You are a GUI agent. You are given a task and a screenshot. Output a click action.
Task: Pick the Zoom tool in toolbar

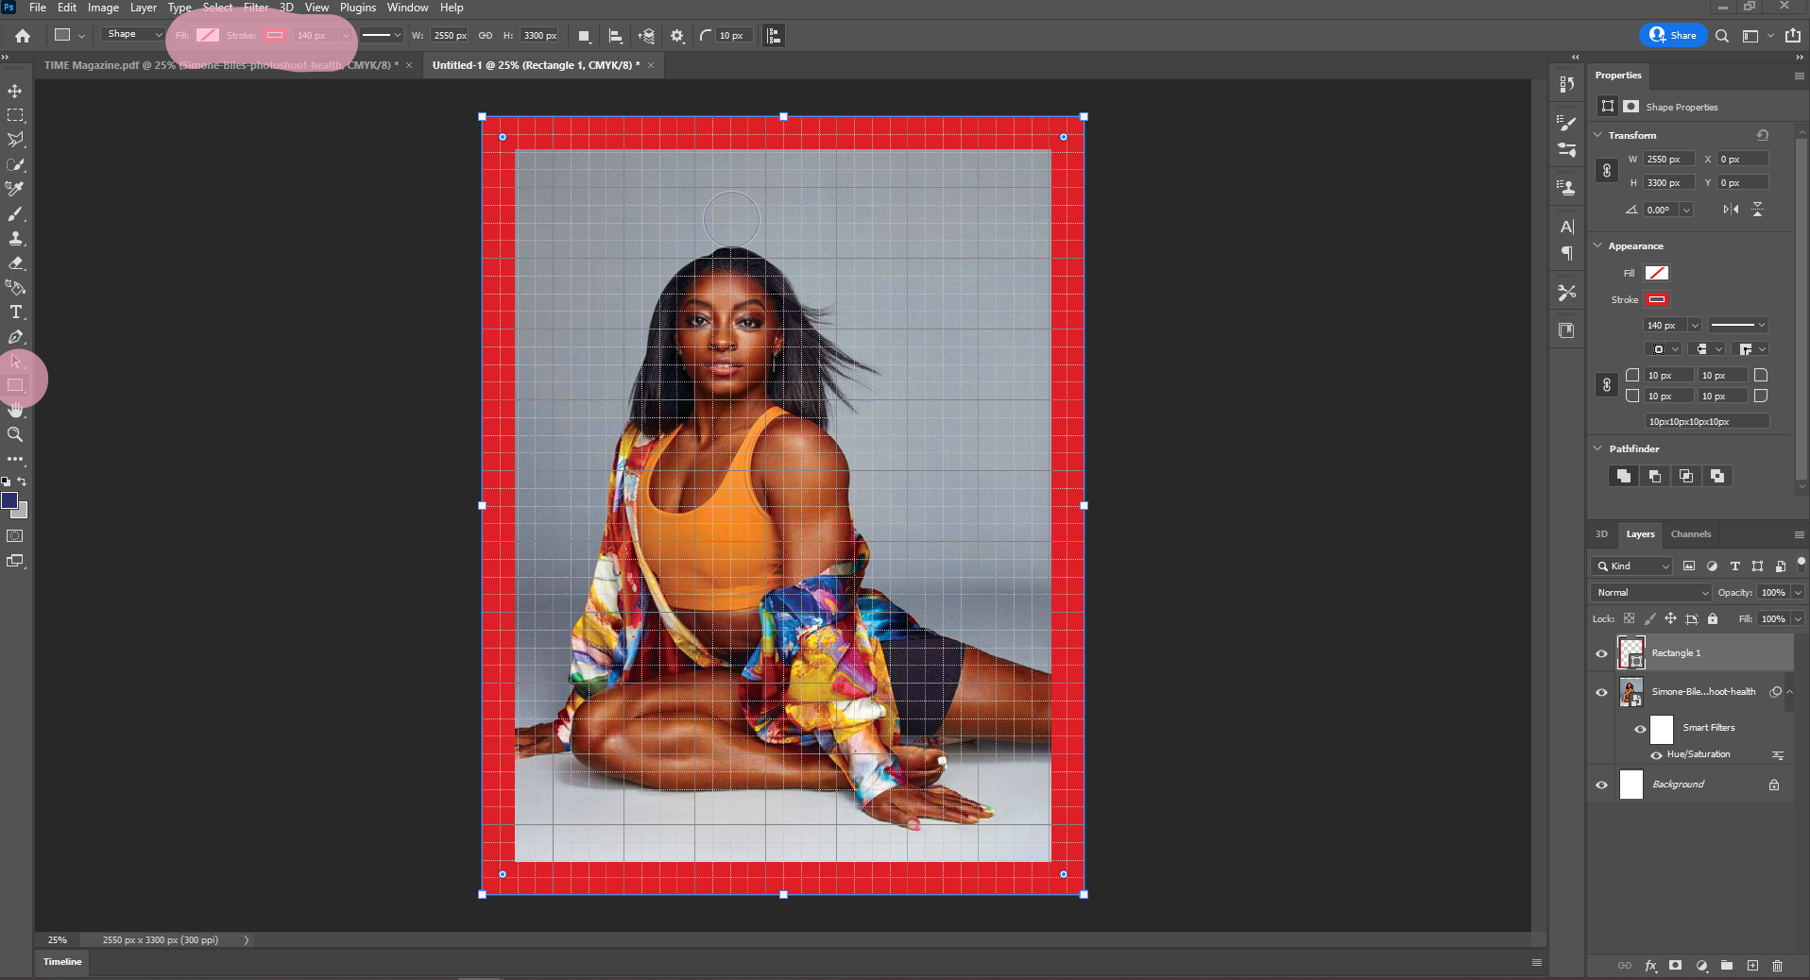click(15, 434)
